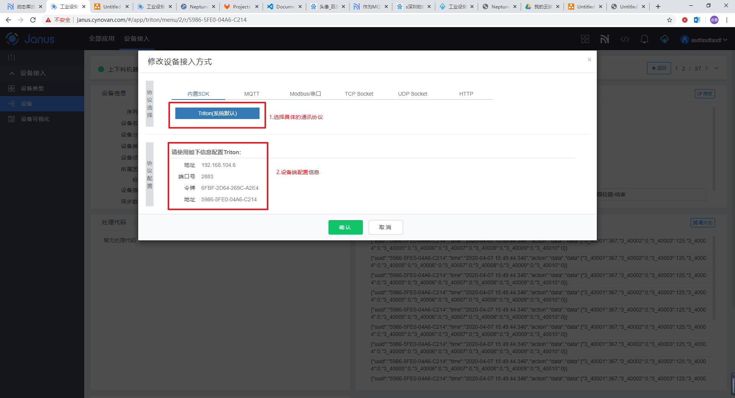
Task: Click the red record extension icon
Action: [685, 20]
